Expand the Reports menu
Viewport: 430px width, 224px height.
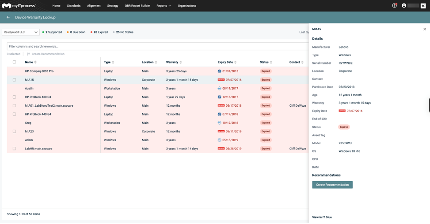[164, 6]
